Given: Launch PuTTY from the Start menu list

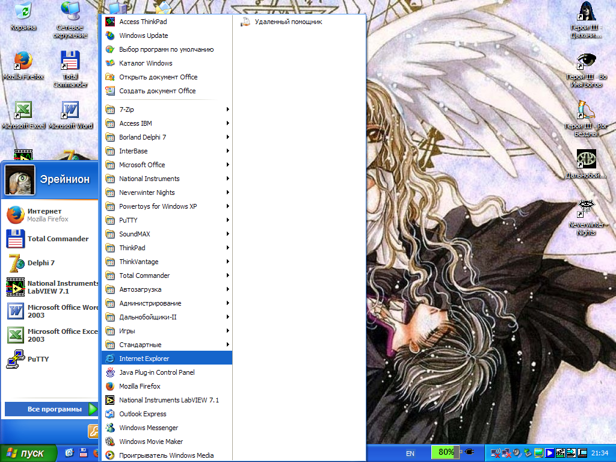Looking at the screenshot, I should (38, 359).
